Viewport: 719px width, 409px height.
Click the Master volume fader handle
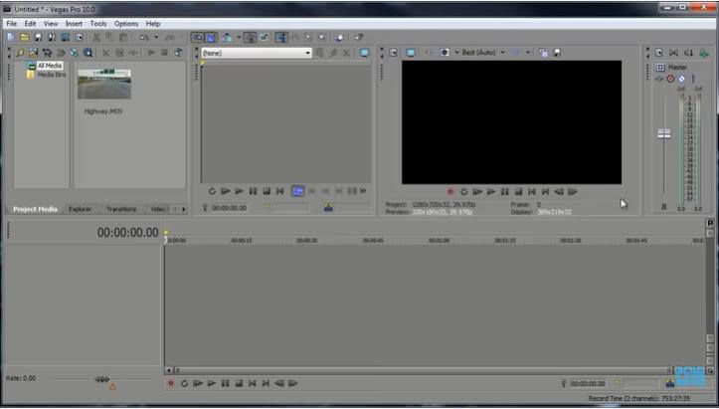[664, 134]
